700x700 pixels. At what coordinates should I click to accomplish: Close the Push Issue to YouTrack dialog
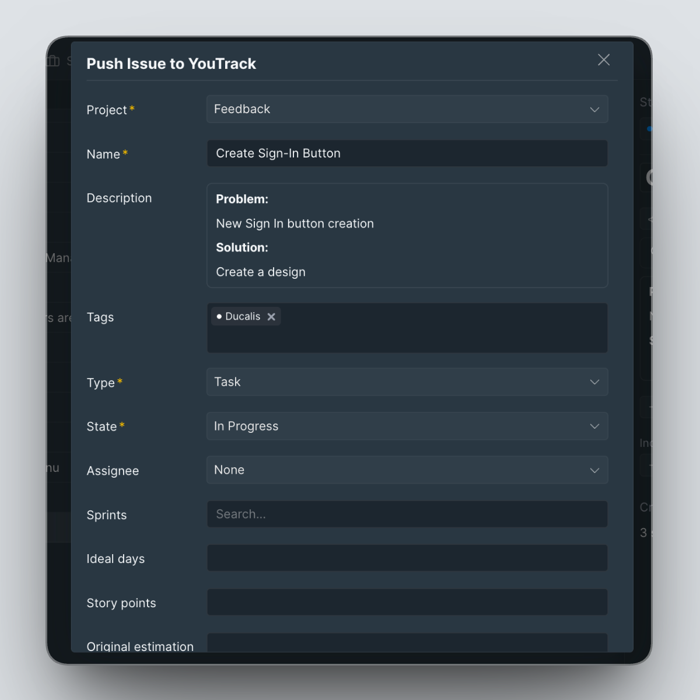coord(604,60)
